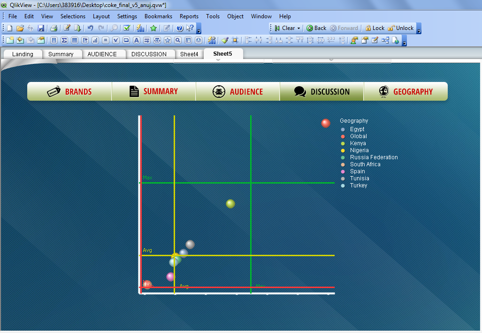This screenshot has height=333, width=482.
Task: Open the GEOGRAPHY navigation button
Action: 405,91
